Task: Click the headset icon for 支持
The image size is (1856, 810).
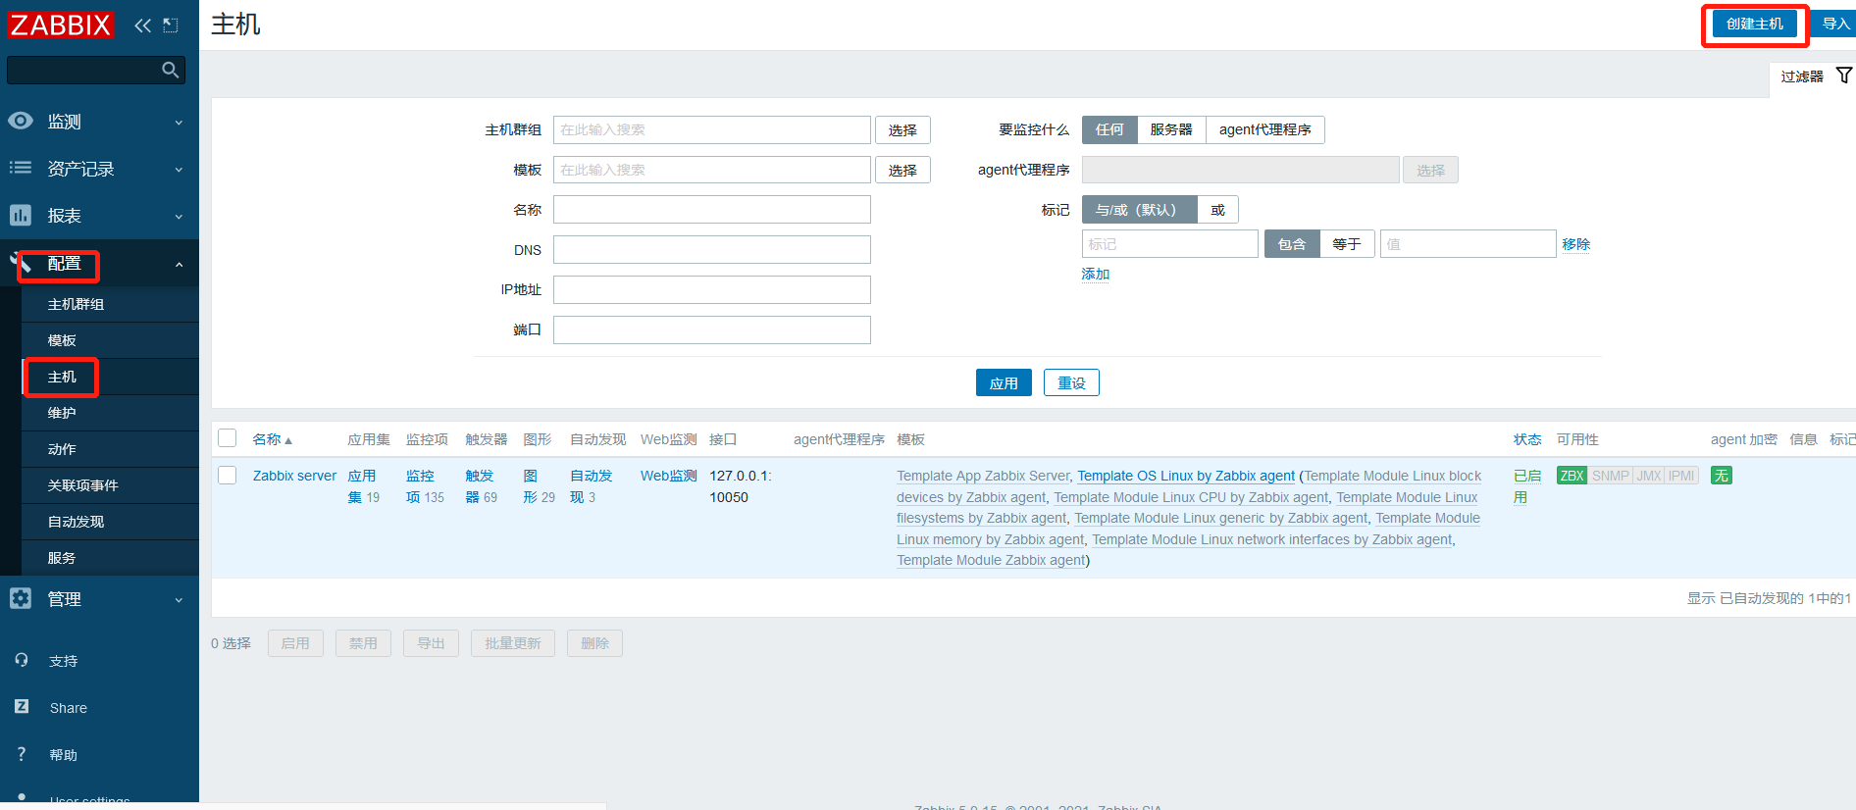Action: (22, 660)
